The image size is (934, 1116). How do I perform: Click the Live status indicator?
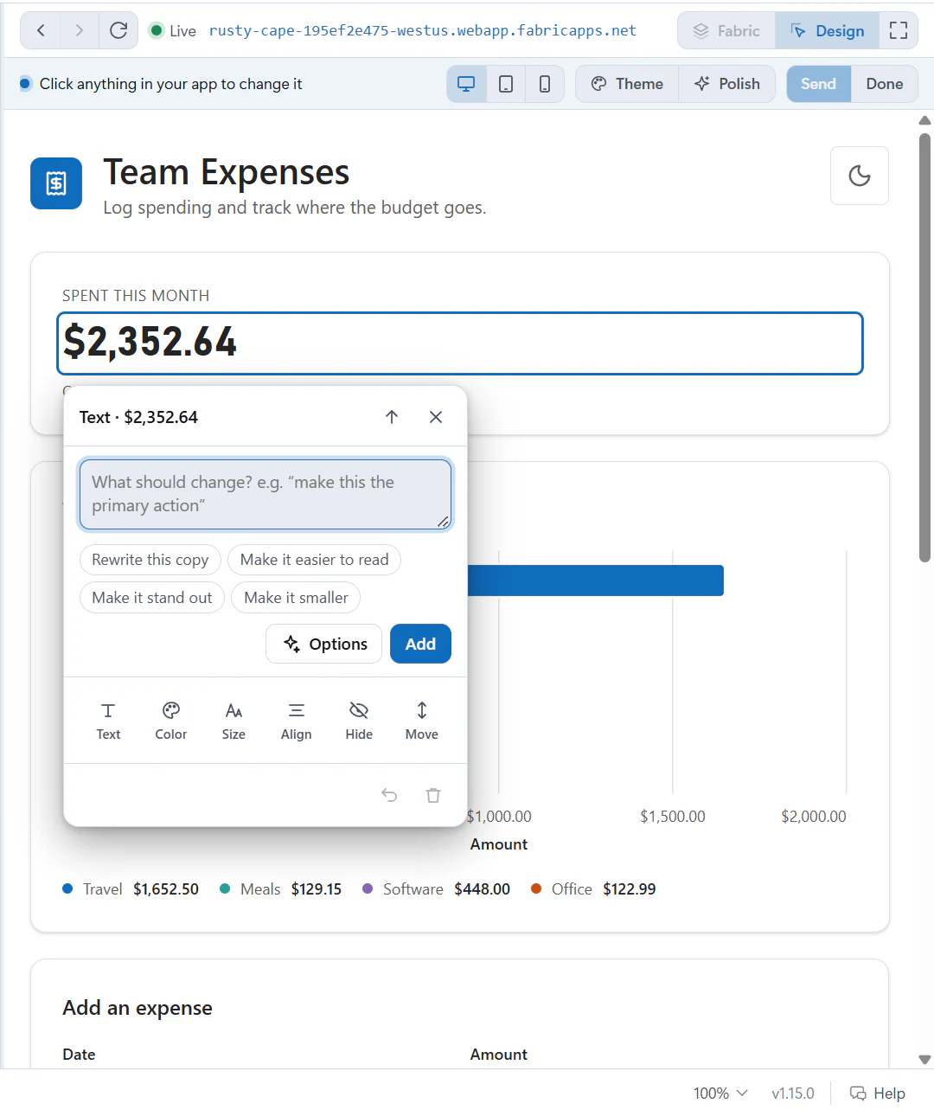coord(173,30)
